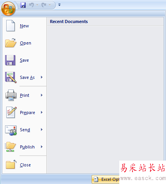Image resolution: width=166 pixels, height=184 pixels.
Task: Click the Recent Documents heading
Action: tap(69, 21)
